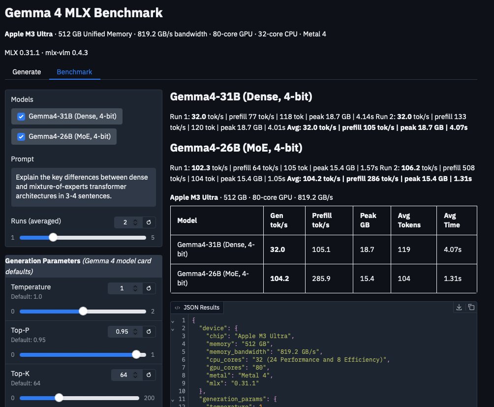This screenshot has width=494, height=407.
Task: Click the Peak GB column header
Action: tap(372, 220)
